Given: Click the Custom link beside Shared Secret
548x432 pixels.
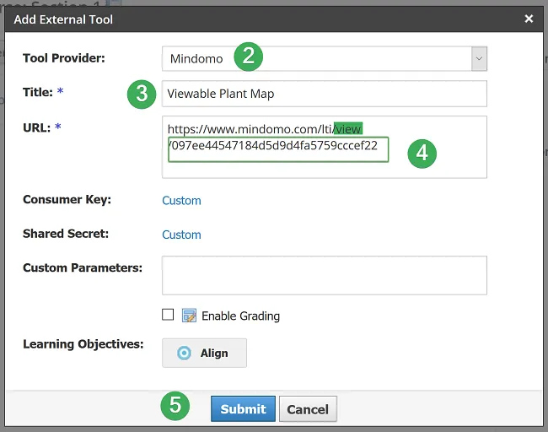Looking at the screenshot, I should [181, 235].
